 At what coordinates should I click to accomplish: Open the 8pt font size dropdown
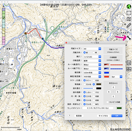(116, 77)
